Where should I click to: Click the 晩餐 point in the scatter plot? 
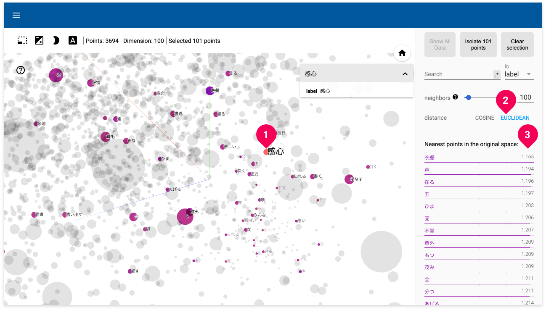(x=209, y=91)
